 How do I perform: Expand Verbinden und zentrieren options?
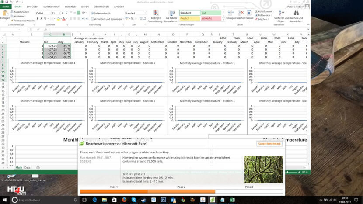[x=123, y=19]
